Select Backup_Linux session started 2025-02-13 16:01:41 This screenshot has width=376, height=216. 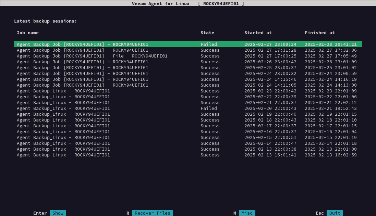188,155
